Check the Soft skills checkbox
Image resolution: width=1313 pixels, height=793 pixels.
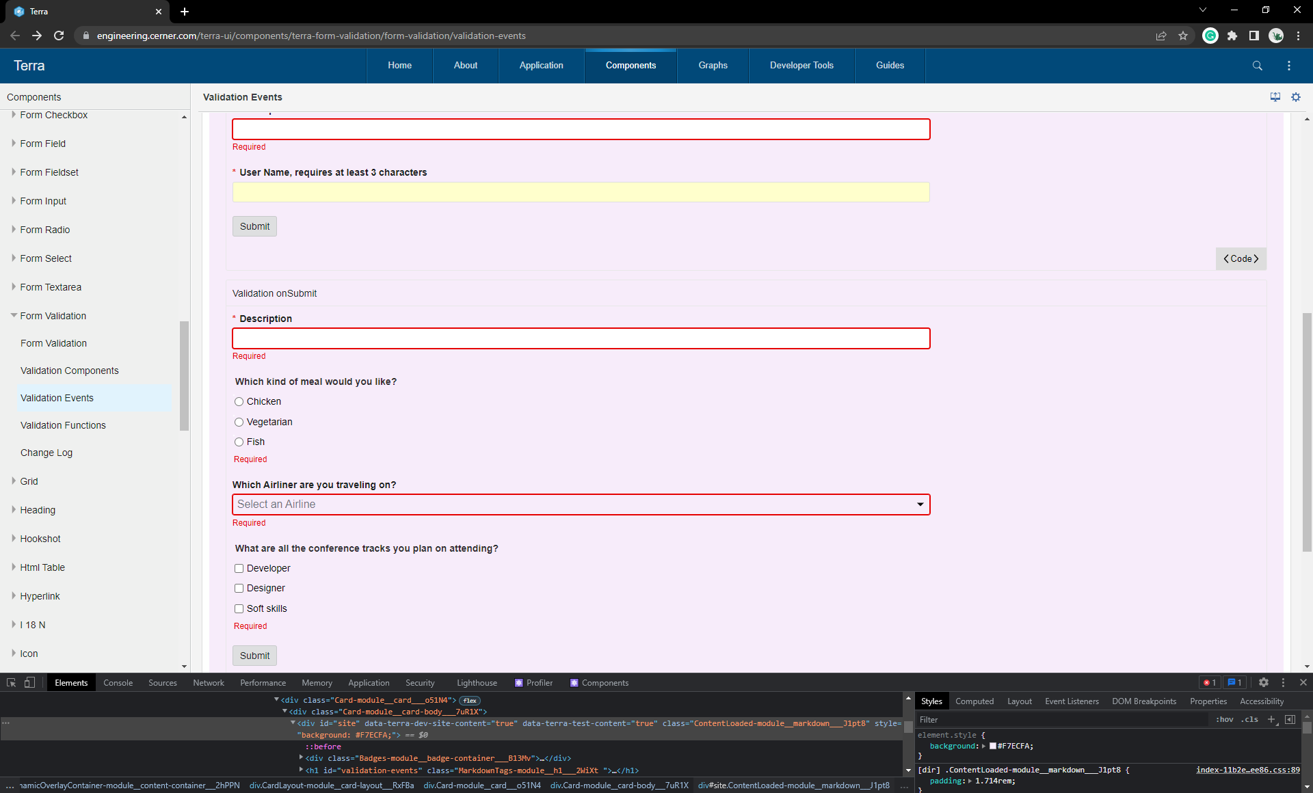pos(239,608)
